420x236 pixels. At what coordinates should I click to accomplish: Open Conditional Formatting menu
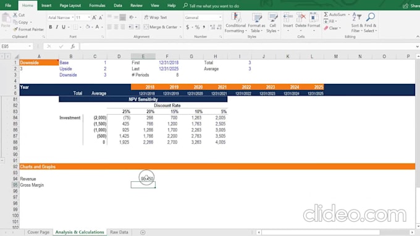click(x=236, y=23)
